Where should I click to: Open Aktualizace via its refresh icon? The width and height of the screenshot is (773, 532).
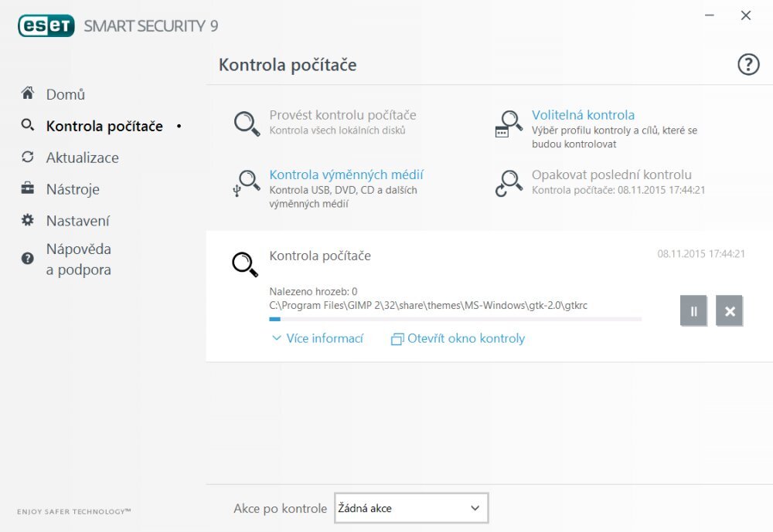click(x=26, y=158)
